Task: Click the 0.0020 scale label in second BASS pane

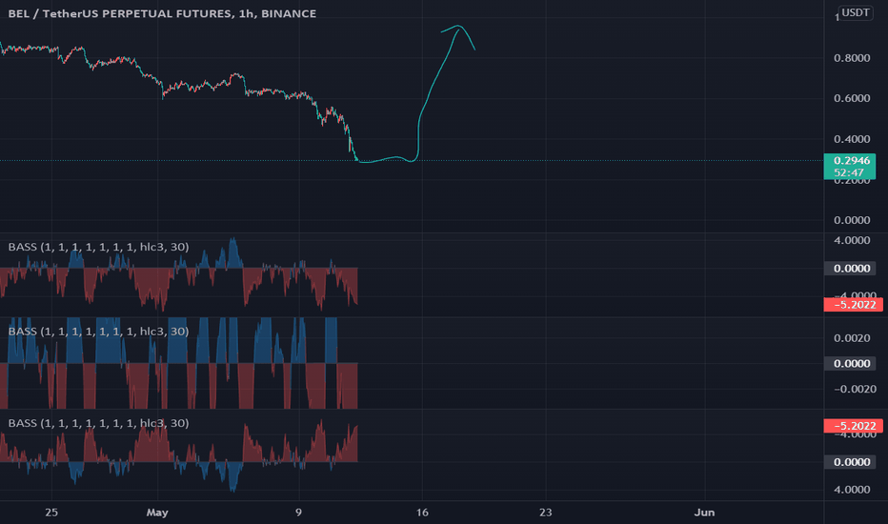Action: coord(852,338)
